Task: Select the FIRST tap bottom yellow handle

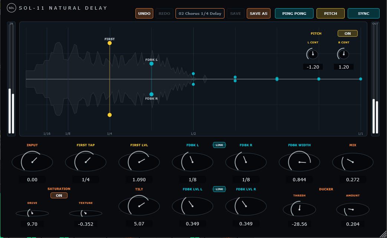Action: (109, 115)
